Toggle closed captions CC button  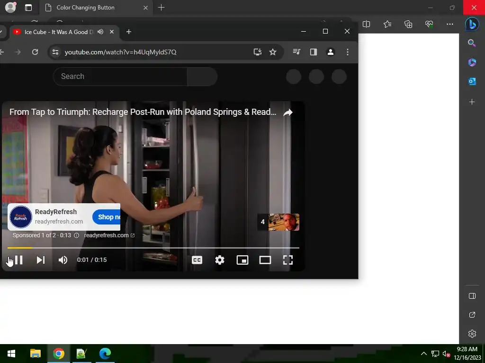[x=197, y=260]
